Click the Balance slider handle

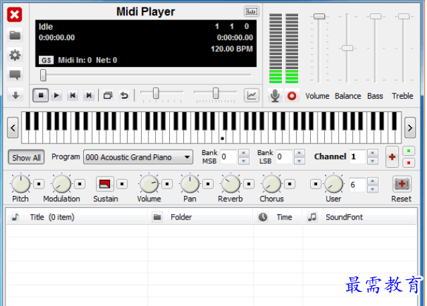pos(347,48)
